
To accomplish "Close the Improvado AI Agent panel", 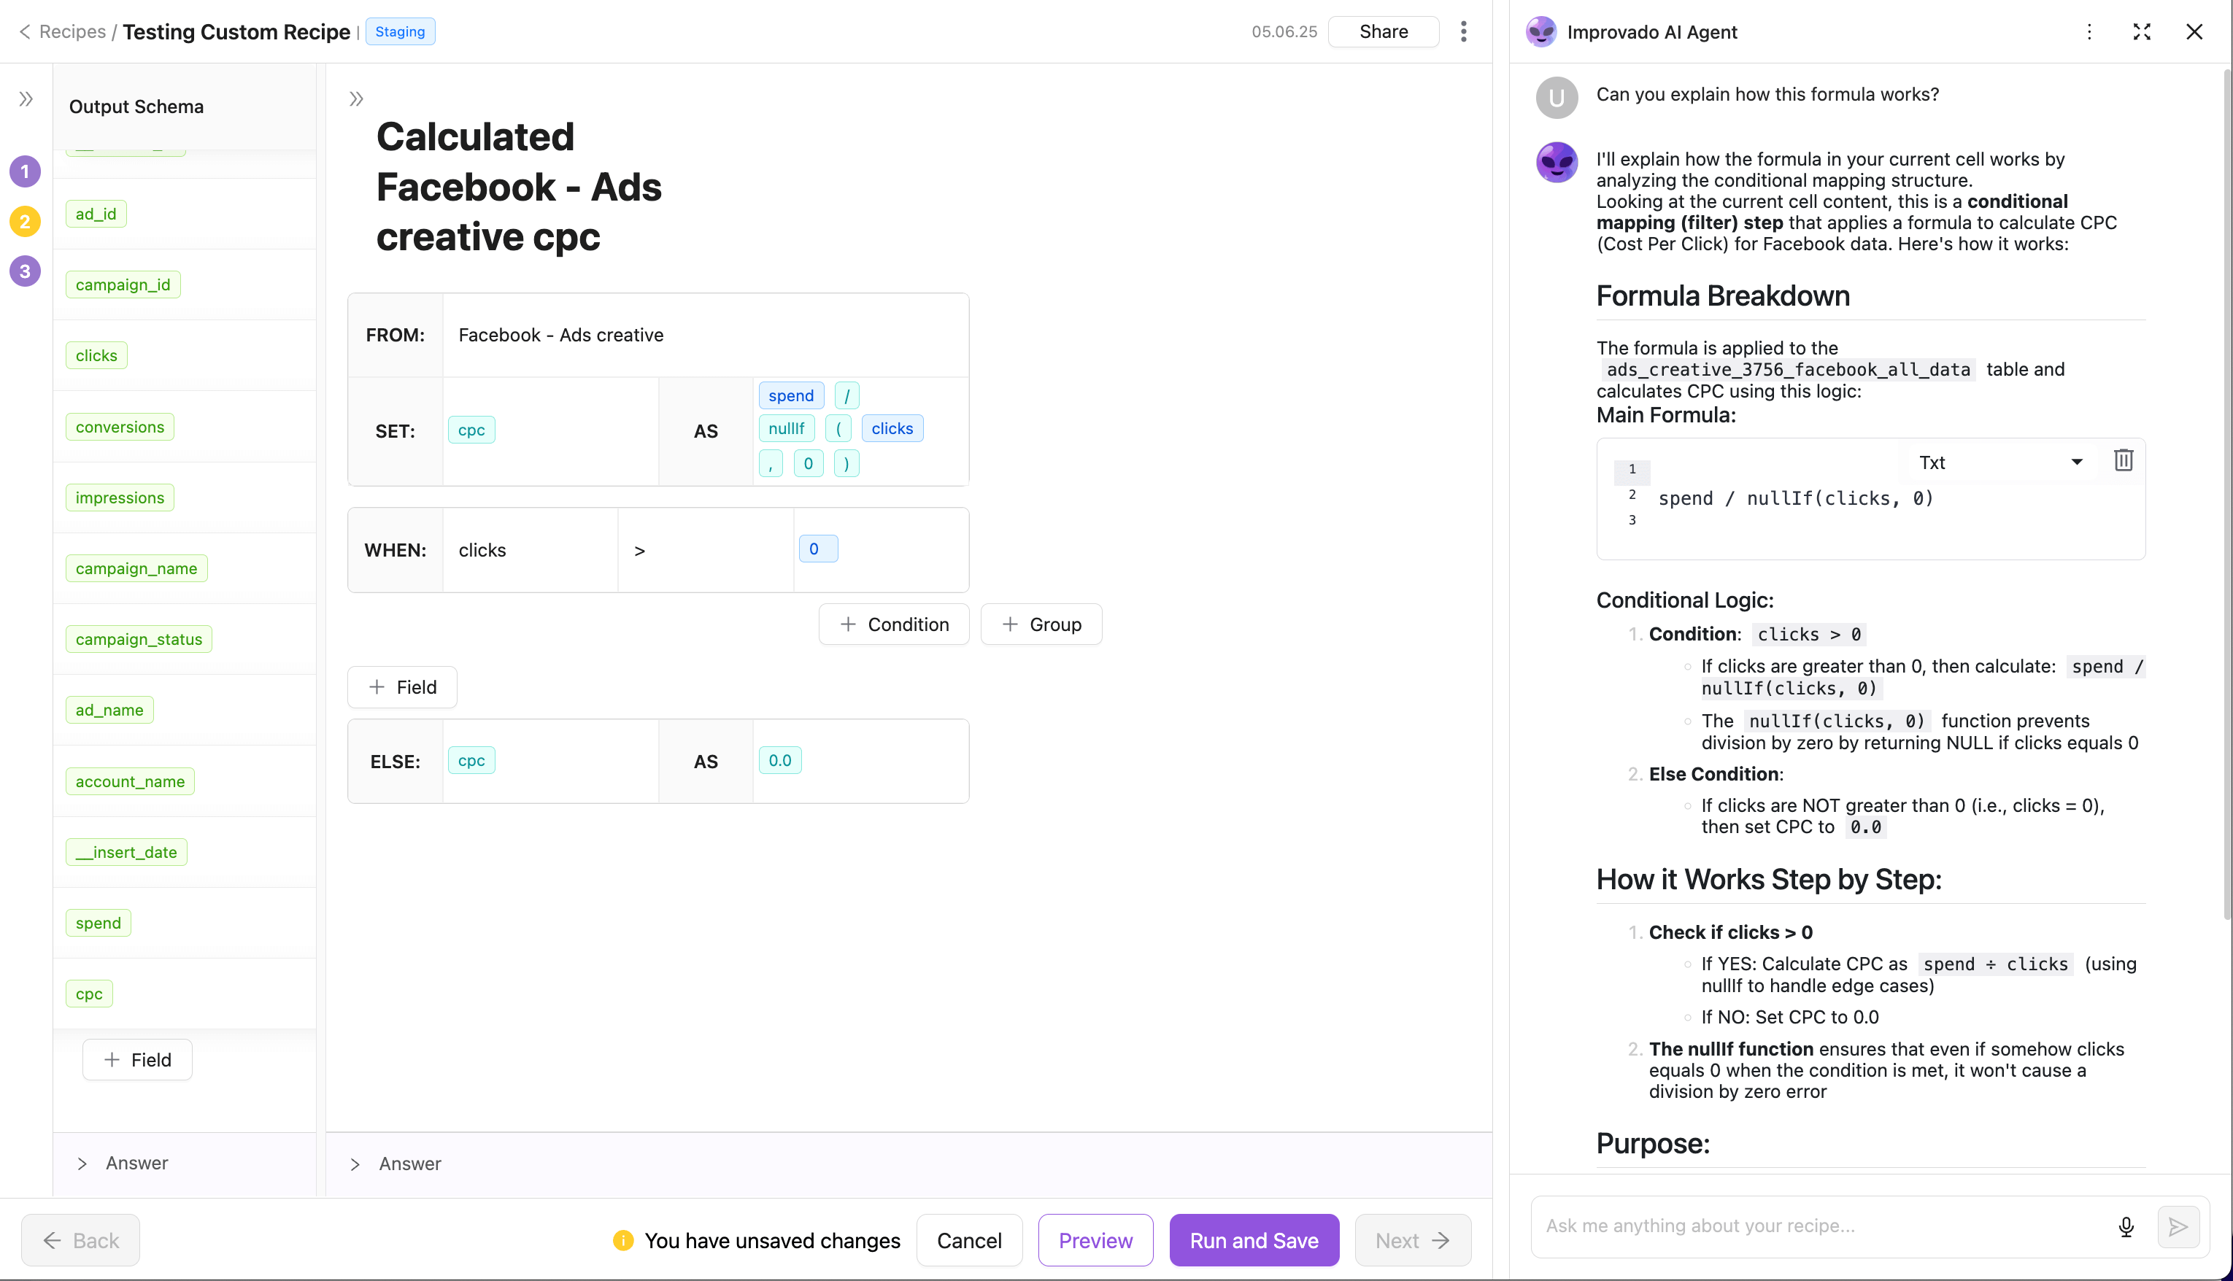I will point(2194,33).
